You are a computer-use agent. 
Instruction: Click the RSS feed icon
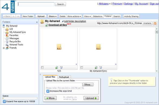155,23
